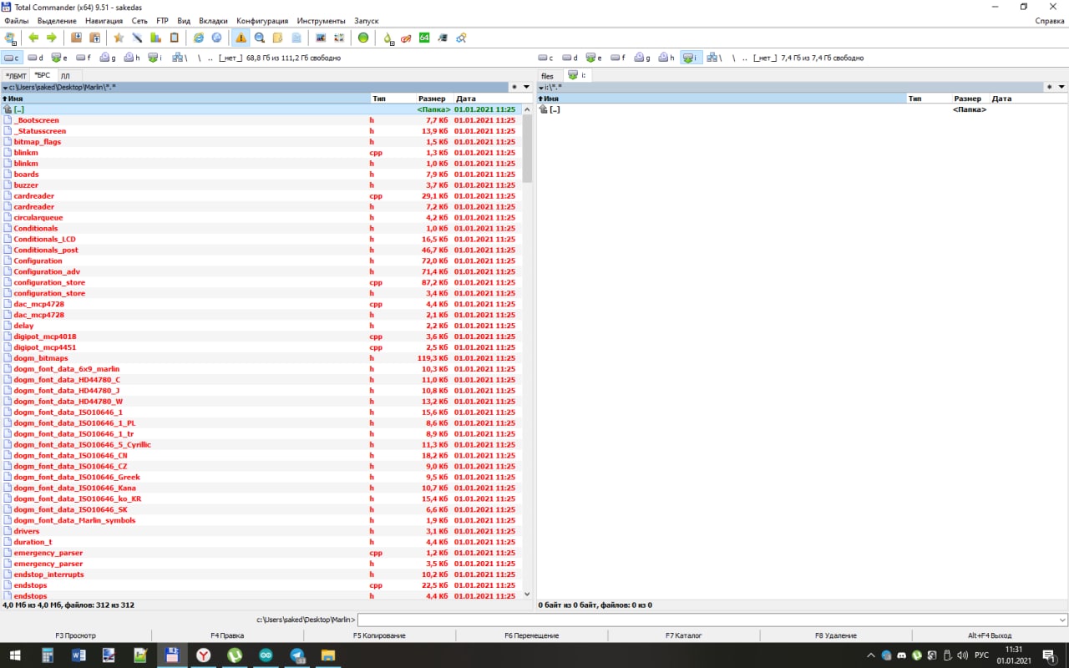Open right panel directory history arrow
Screen dimensions: 1069x668
(x=1061, y=87)
